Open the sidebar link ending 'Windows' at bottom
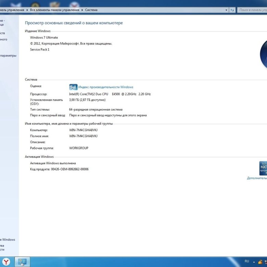The image size is (267, 267). [8, 240]
